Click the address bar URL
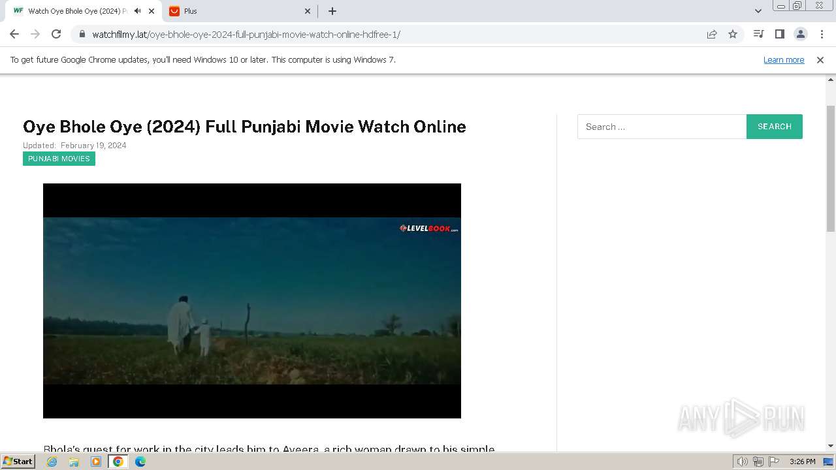 coord(246,35)
